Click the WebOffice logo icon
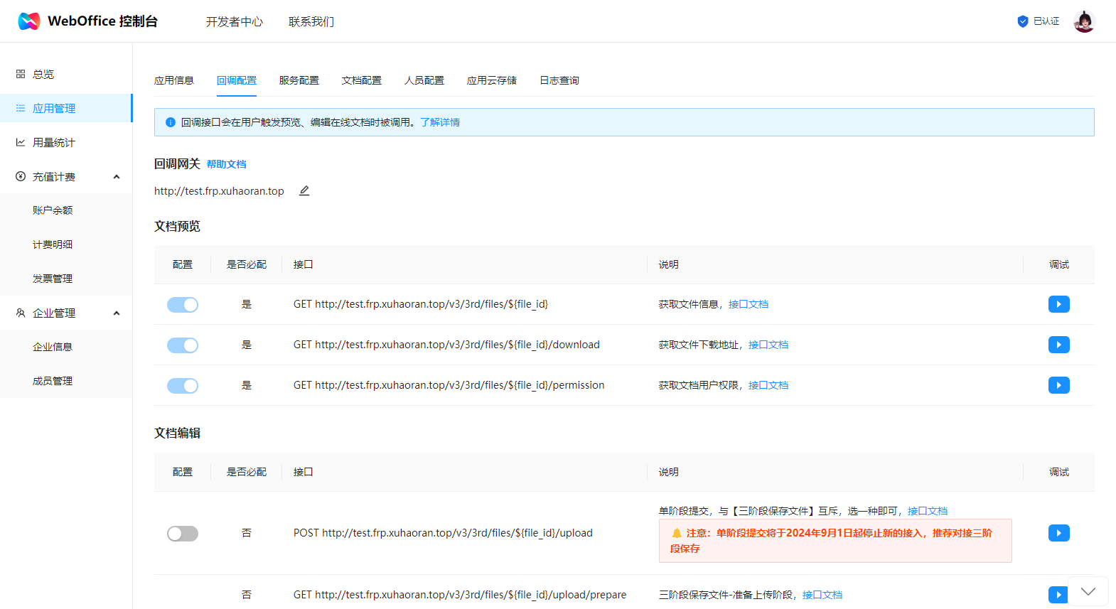This screenshot has height=609, width=1116. [x=29, y=21]
